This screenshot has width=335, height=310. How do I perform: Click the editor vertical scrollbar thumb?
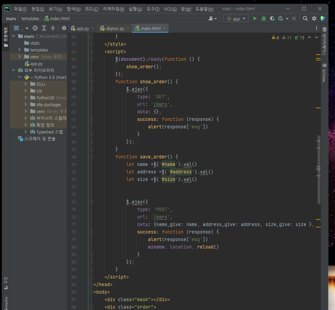(319, 170)
